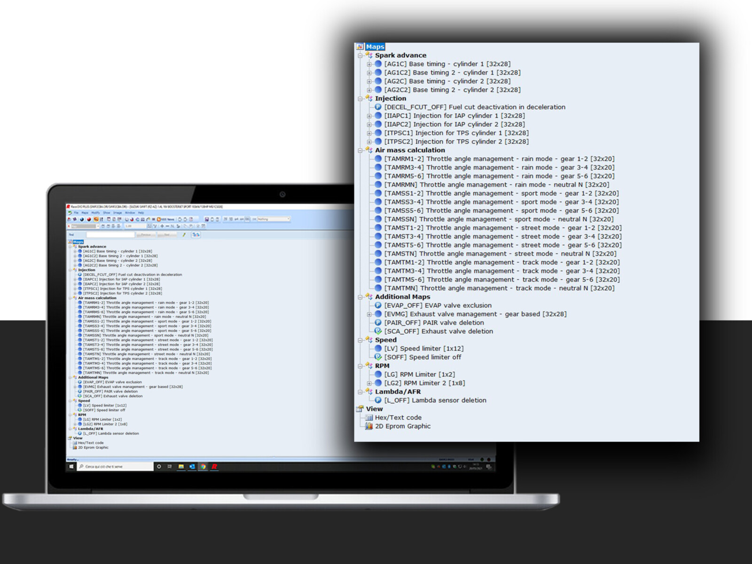Open the Modify menu in laptop window
This screenshot has width=752, height=564.
[95, 213]
